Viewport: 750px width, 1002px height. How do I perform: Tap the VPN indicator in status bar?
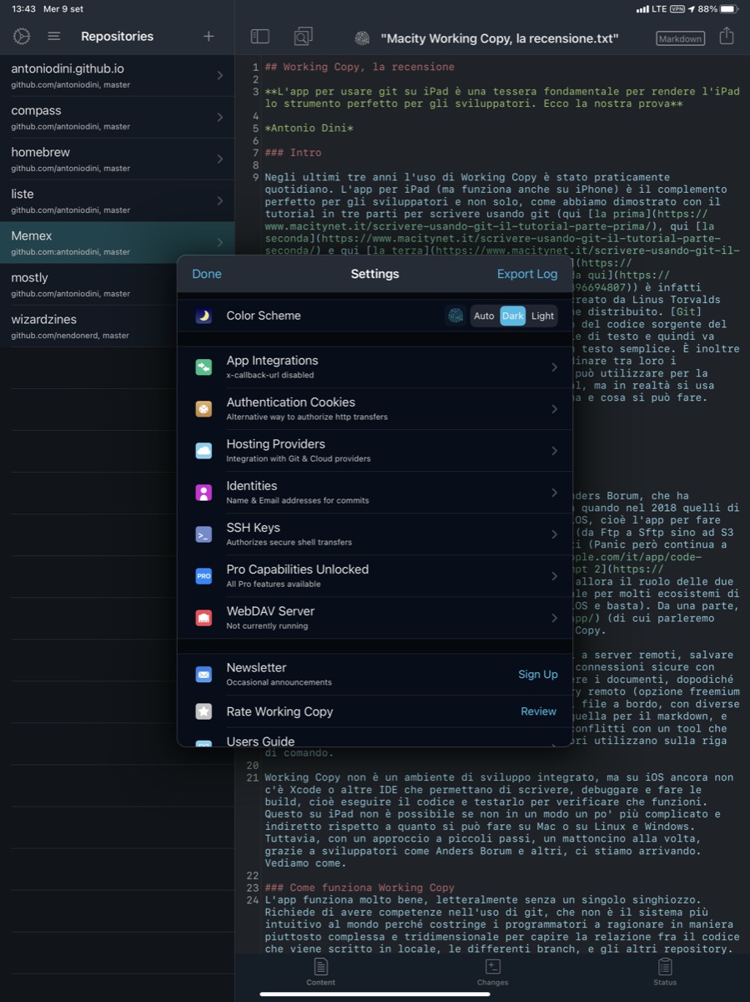[677, 8]
